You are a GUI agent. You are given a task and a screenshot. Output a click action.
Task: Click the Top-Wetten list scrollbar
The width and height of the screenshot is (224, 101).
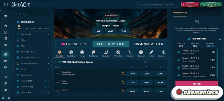pyautogui.click(x=218, y=63)
